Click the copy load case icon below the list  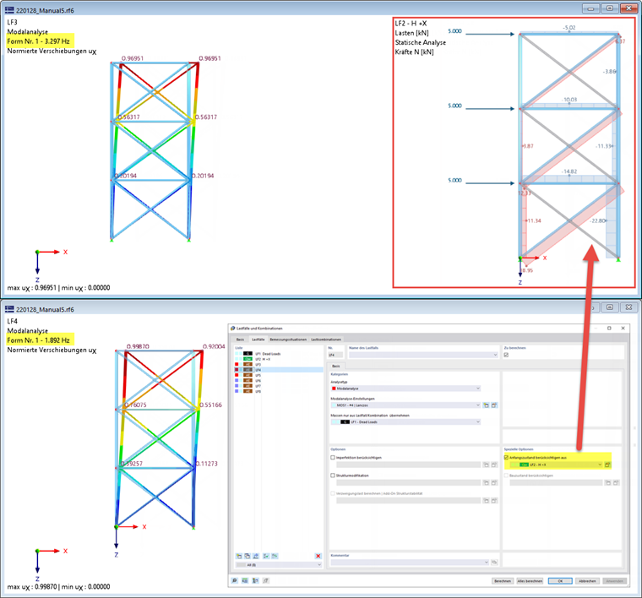(248, 556)
